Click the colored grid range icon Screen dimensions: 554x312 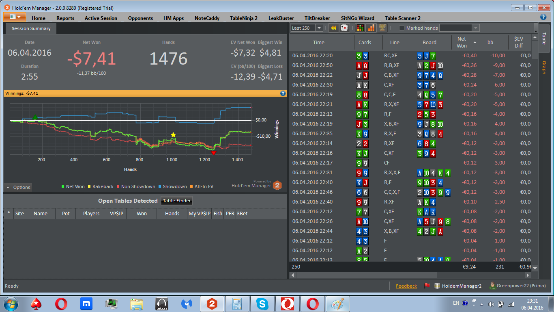click(360, 28)
